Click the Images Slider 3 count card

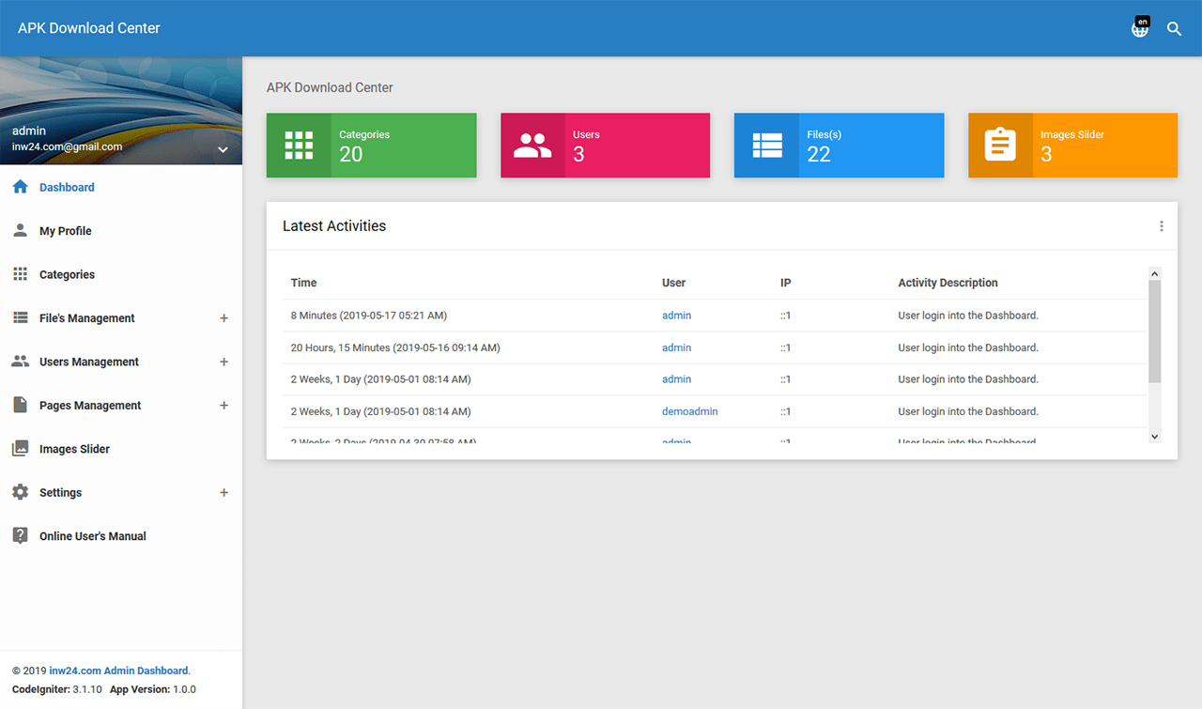point(1072,146)
